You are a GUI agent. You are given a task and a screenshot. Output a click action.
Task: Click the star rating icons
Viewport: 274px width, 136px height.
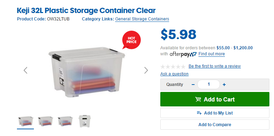click(173, 67)
